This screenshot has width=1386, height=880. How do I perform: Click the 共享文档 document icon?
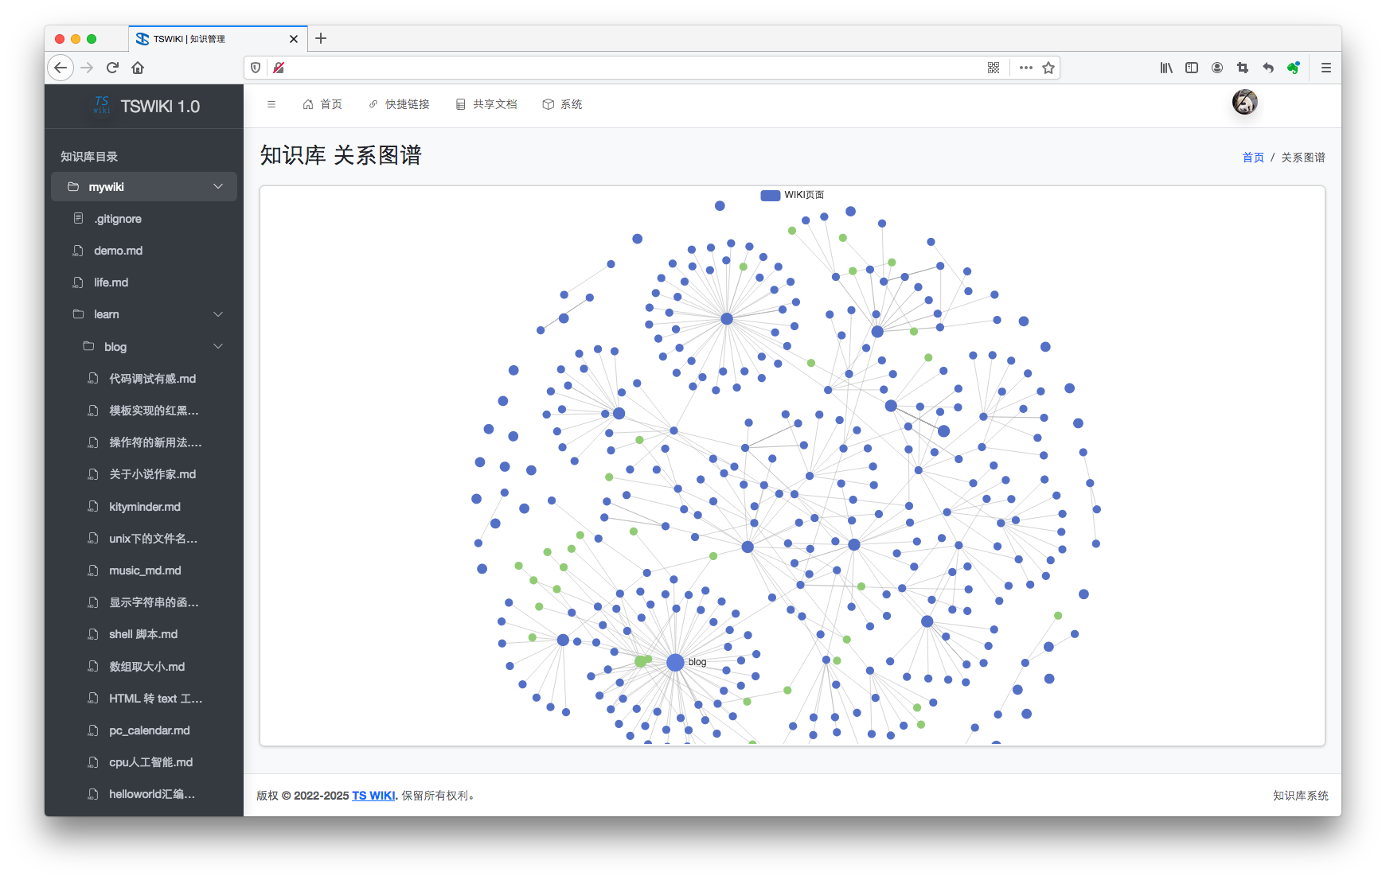[x=460, y=103]
